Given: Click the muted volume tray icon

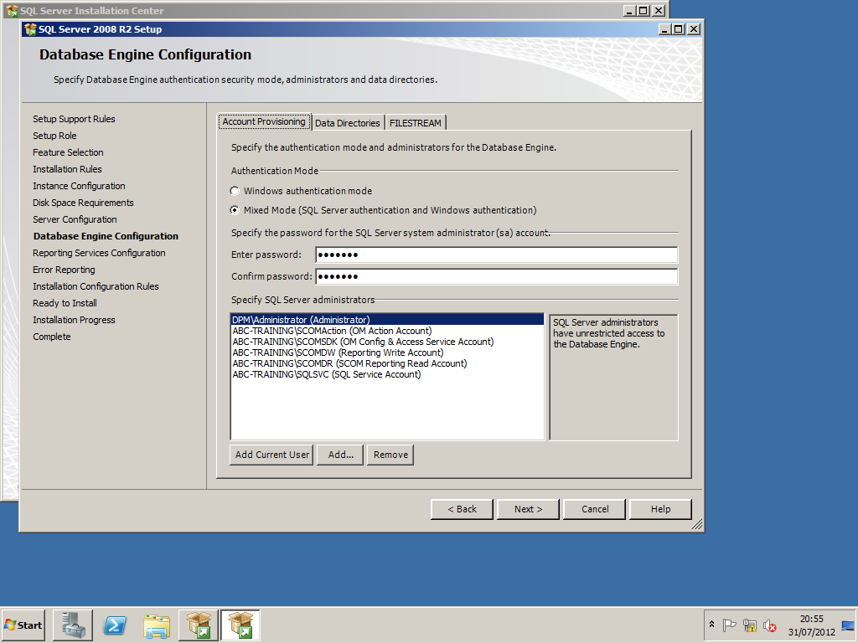Looking at the screenshot, I should point(770,625).
